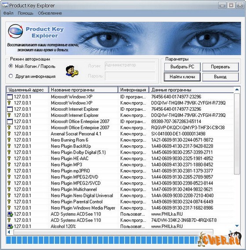Click key icon of Nero Digital Universal row
The height and width of the screenshot is (250, 246).
pyautogui.click(x=9, y=196)
